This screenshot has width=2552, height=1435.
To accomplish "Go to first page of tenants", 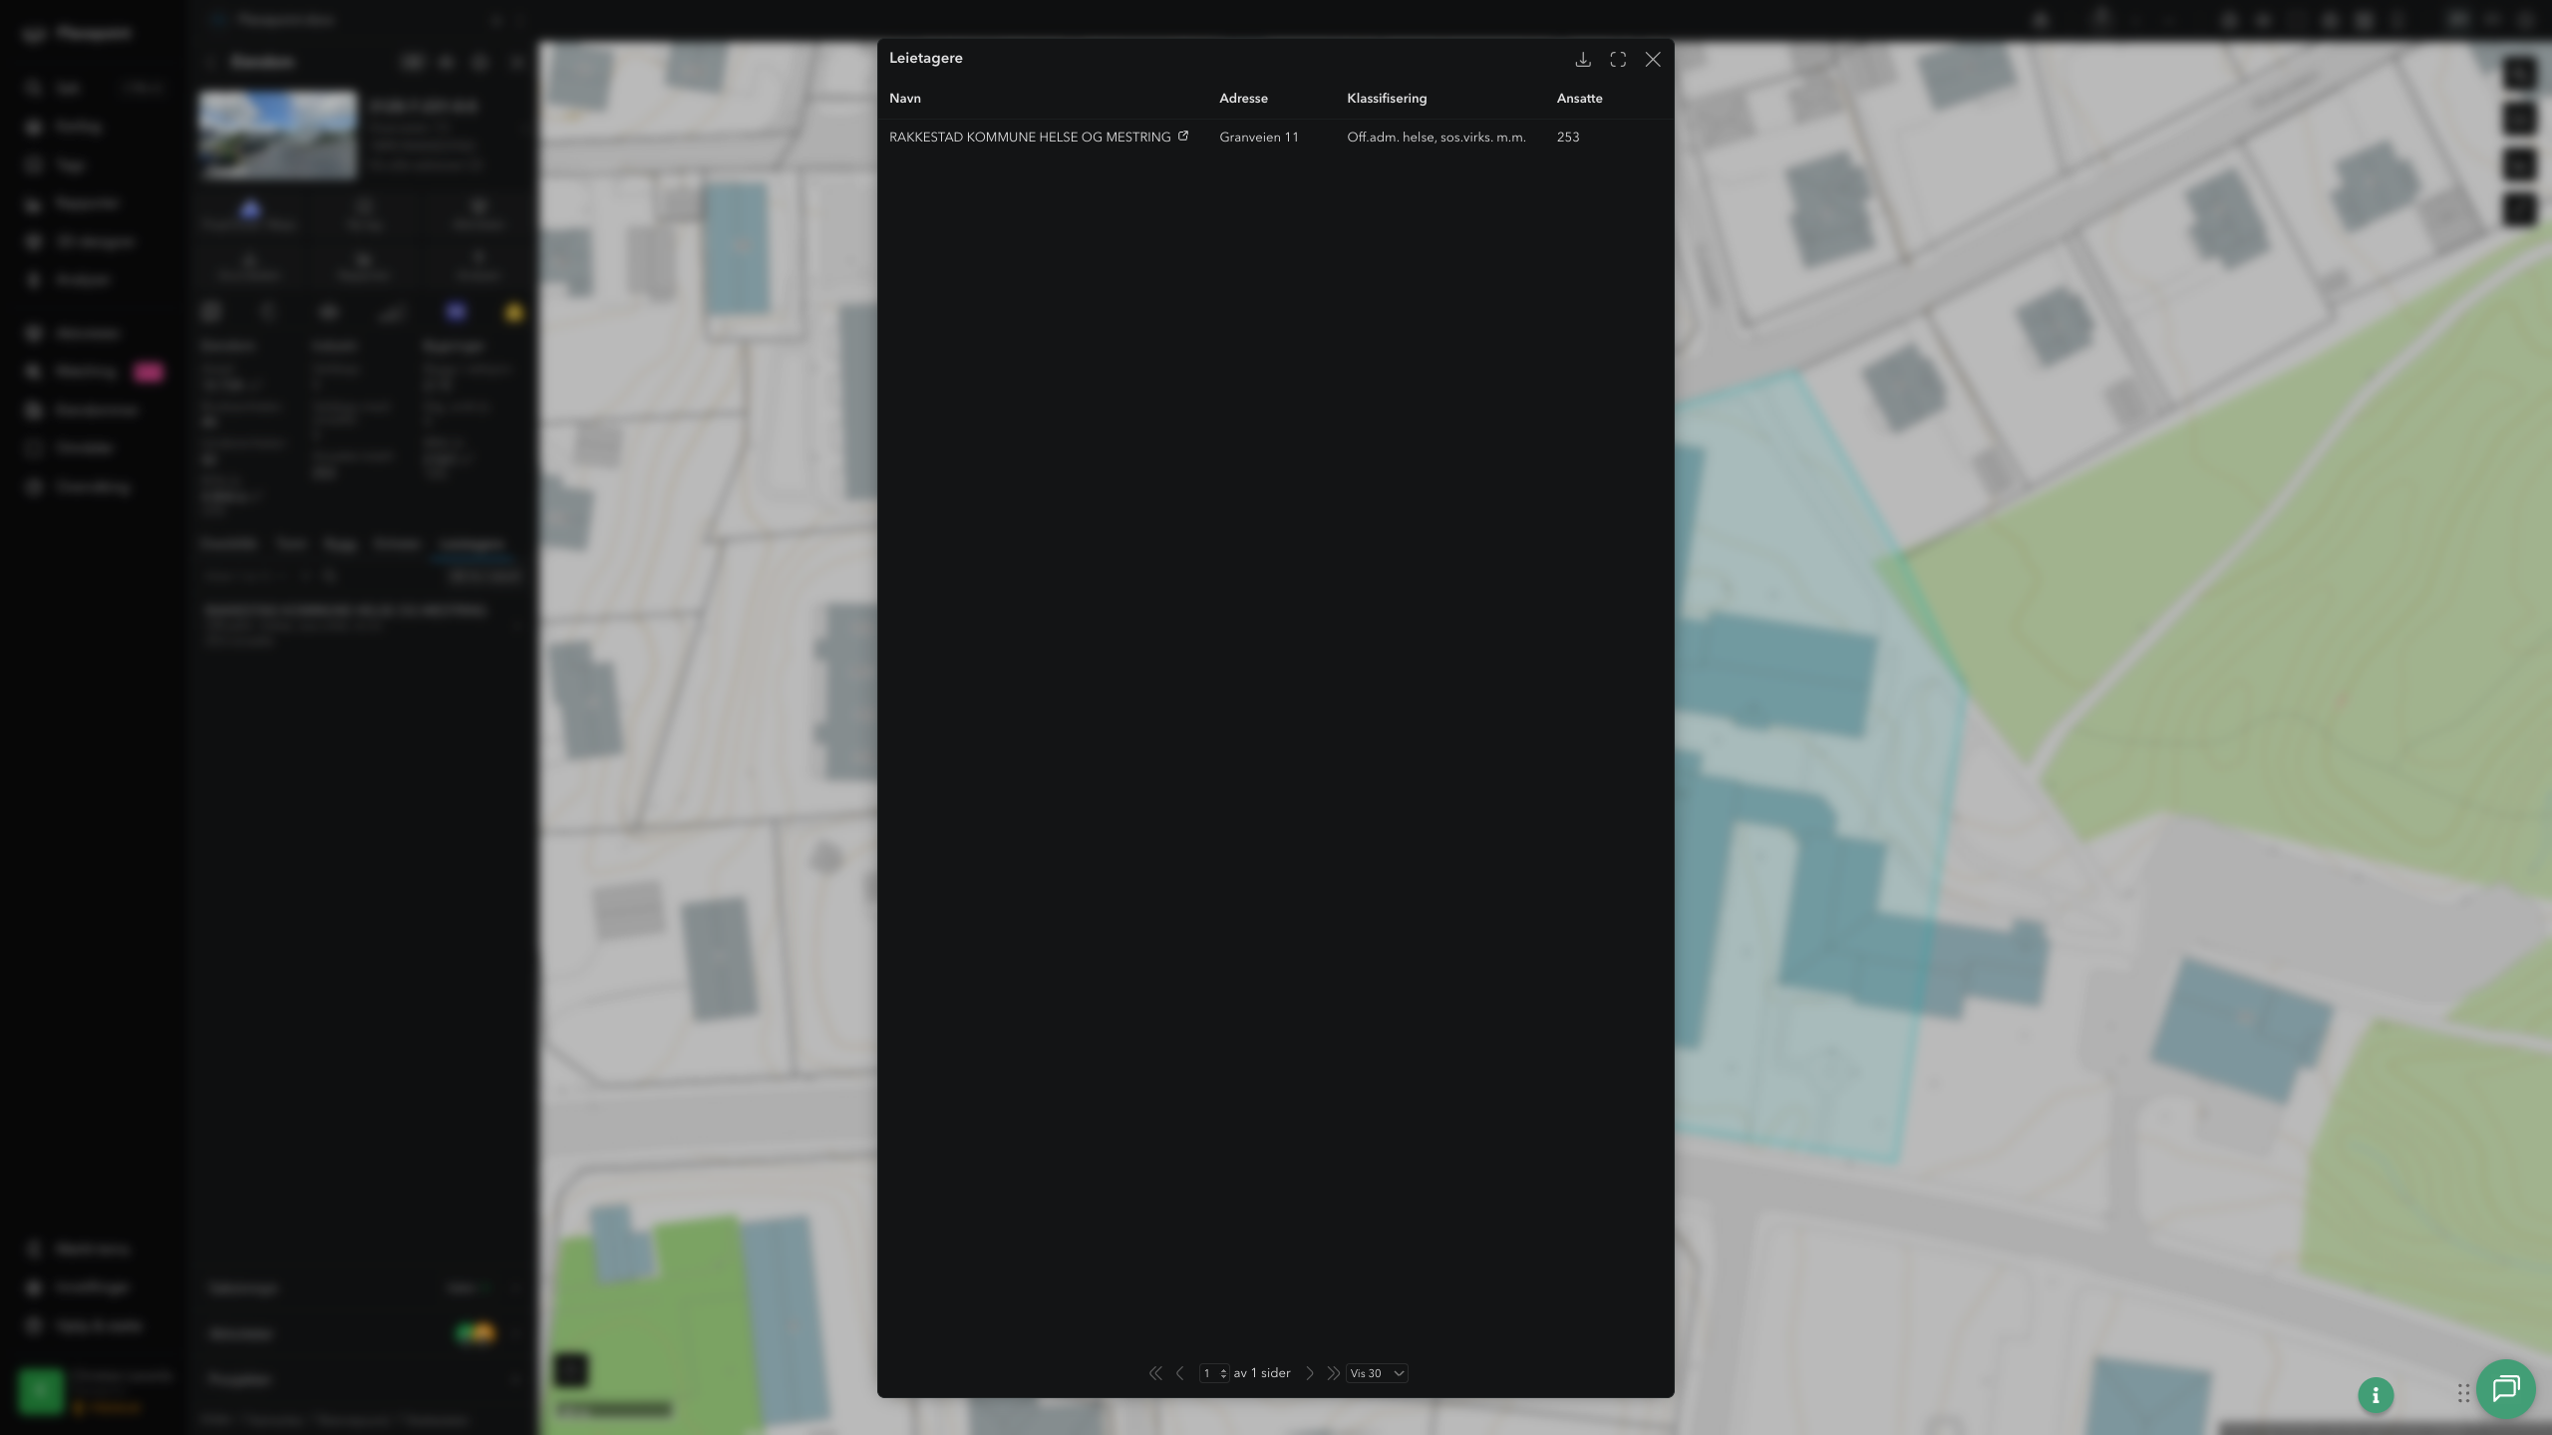I will [1155, 1373].
